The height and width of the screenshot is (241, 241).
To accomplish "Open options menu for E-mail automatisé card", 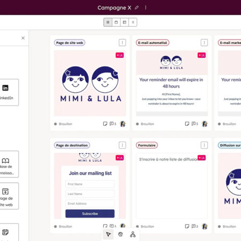I will 204,43.
